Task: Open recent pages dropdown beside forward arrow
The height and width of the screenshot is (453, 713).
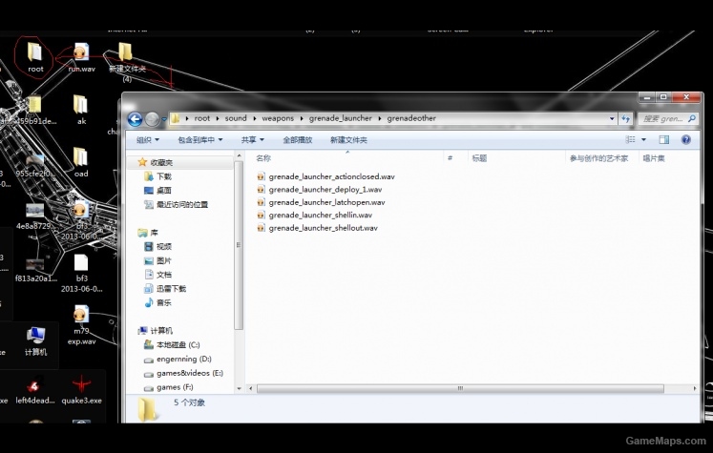Action: [164, 119]
